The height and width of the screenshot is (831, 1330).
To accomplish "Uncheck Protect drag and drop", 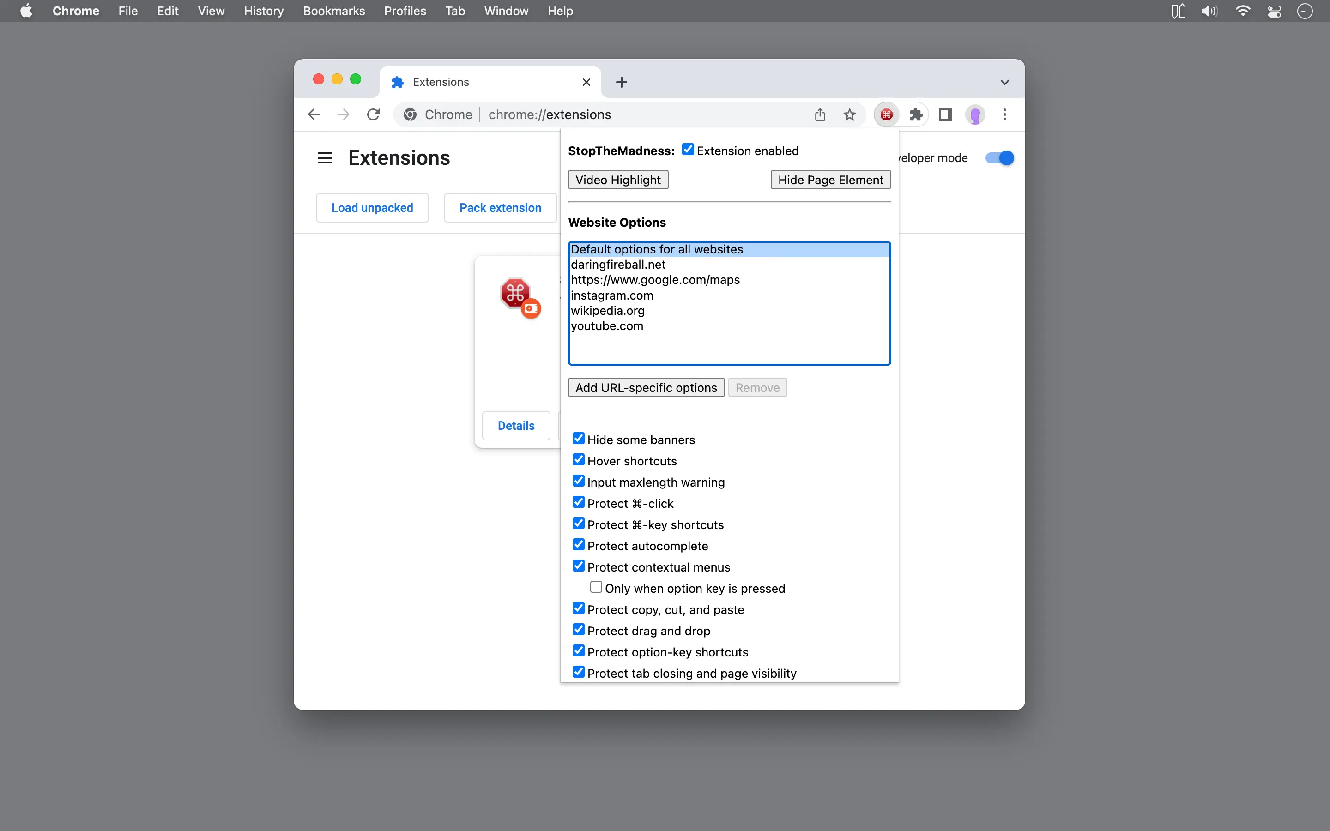I will click(578, 629).
